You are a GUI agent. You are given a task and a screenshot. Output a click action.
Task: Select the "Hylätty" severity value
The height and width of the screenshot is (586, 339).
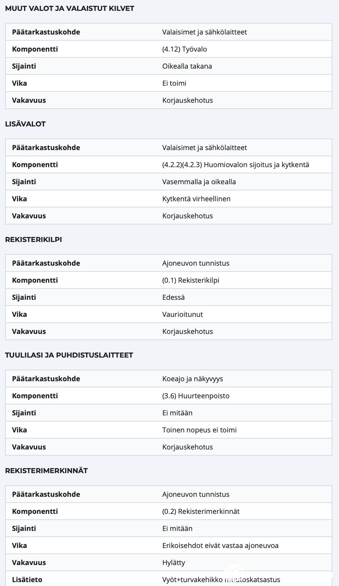173,563
